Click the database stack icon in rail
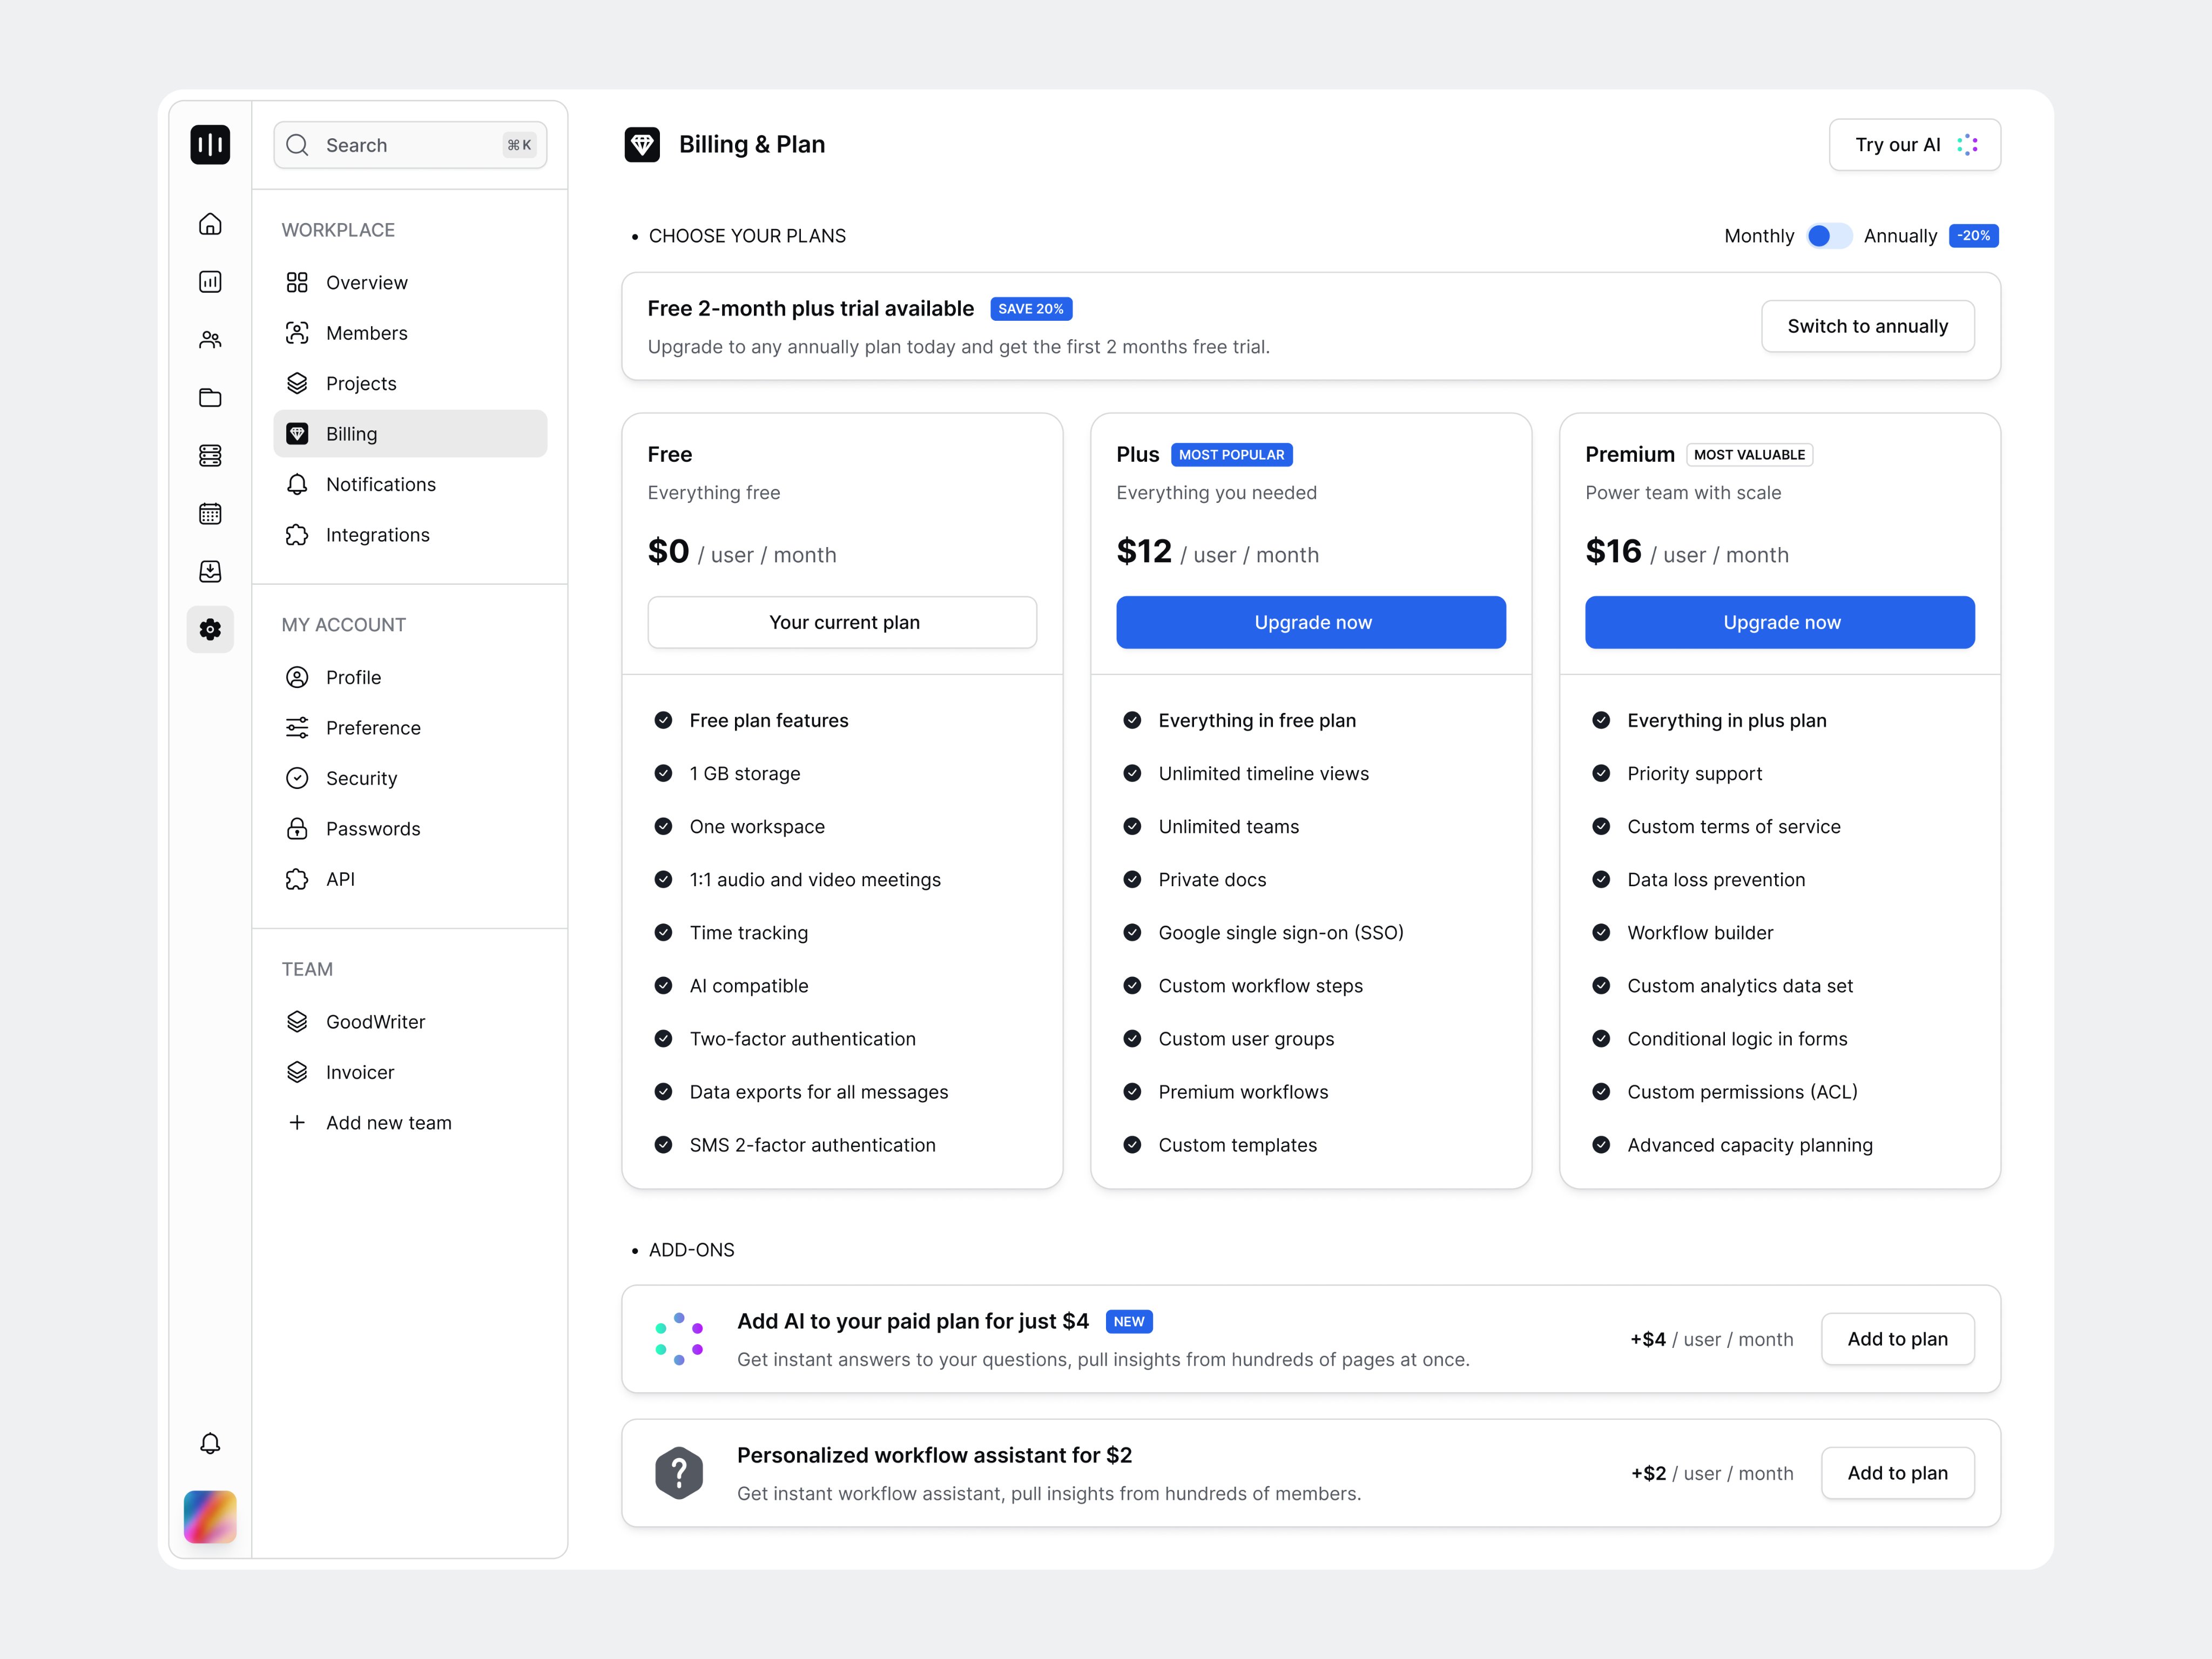This screenshot has width=2212, height=1659. click(210, 456)
